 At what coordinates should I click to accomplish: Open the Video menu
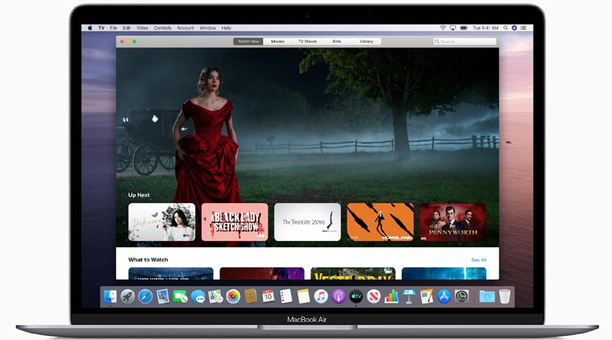(x=143, y=28)
